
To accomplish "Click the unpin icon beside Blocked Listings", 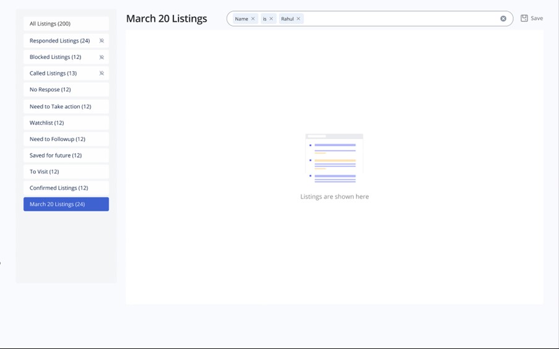I will (102, 57).
